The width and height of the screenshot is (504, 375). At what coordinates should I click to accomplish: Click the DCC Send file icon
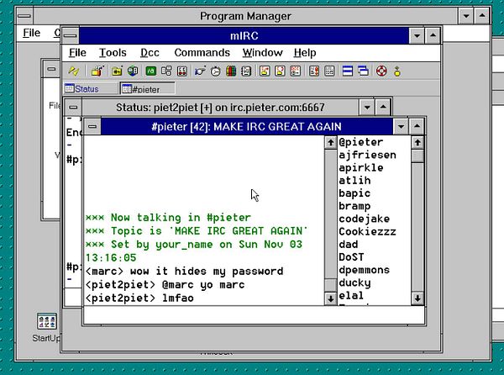coord(265,71)
